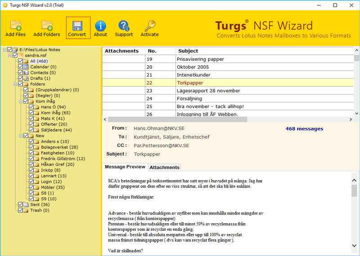This screenshot has height=256, width=360.
Task: Click the Activate key icon
Action: (150, 26)
